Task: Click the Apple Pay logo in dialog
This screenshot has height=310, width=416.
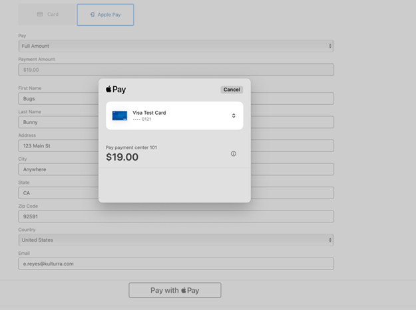Action: tap(115, 90)
